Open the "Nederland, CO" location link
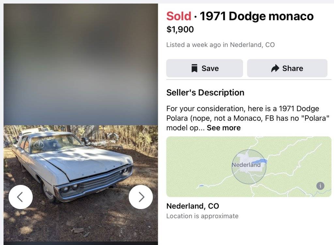This screenshot has width=334, height=245. (193, 206)
